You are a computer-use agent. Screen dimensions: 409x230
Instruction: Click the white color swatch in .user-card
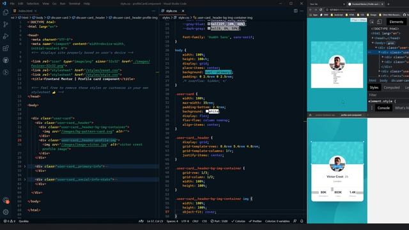[207, 111]
